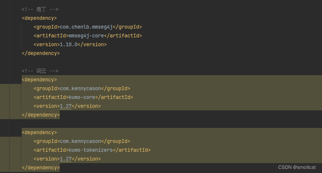This screenshot has height=173, width=322.
Task: Click the comment line '<!-- 庖丁 -->'
Action: (x=40, y=9)
